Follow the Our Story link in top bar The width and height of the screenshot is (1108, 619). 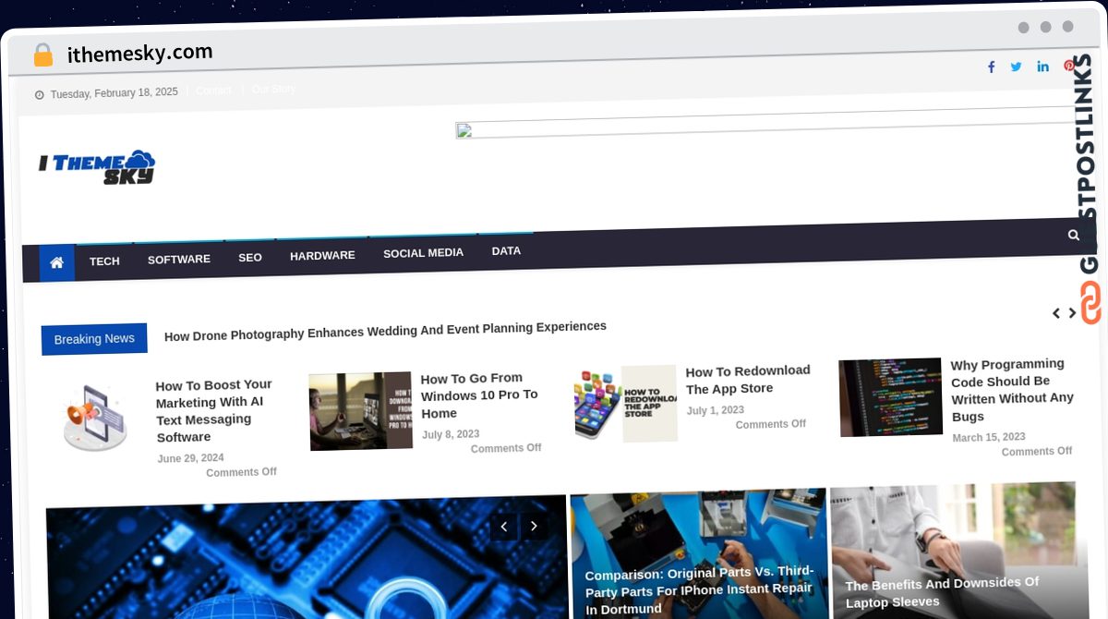pos(273,90)
